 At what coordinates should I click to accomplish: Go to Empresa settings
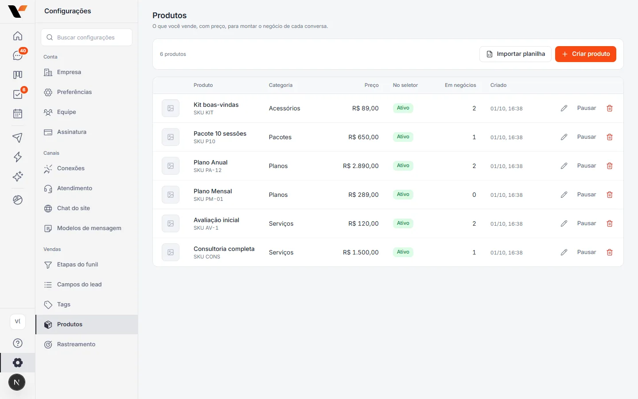click(86, 72)
